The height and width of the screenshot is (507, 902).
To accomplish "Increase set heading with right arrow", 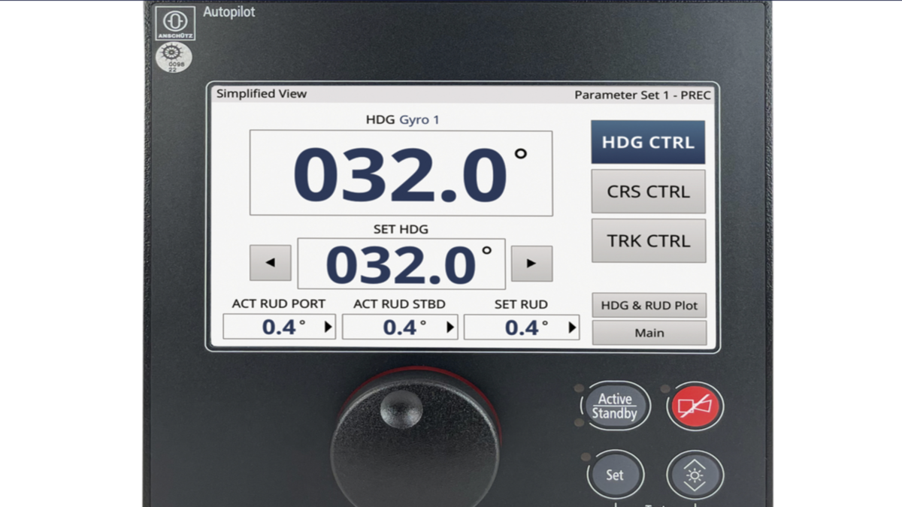I will point(531,263).
